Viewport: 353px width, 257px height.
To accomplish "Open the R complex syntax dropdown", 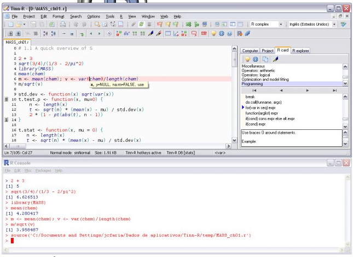I will [x=281, y=25].
